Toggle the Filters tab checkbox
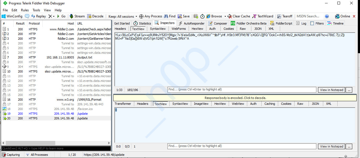The height and width of the screenshot is (158, 360). [x=312, y=23]
